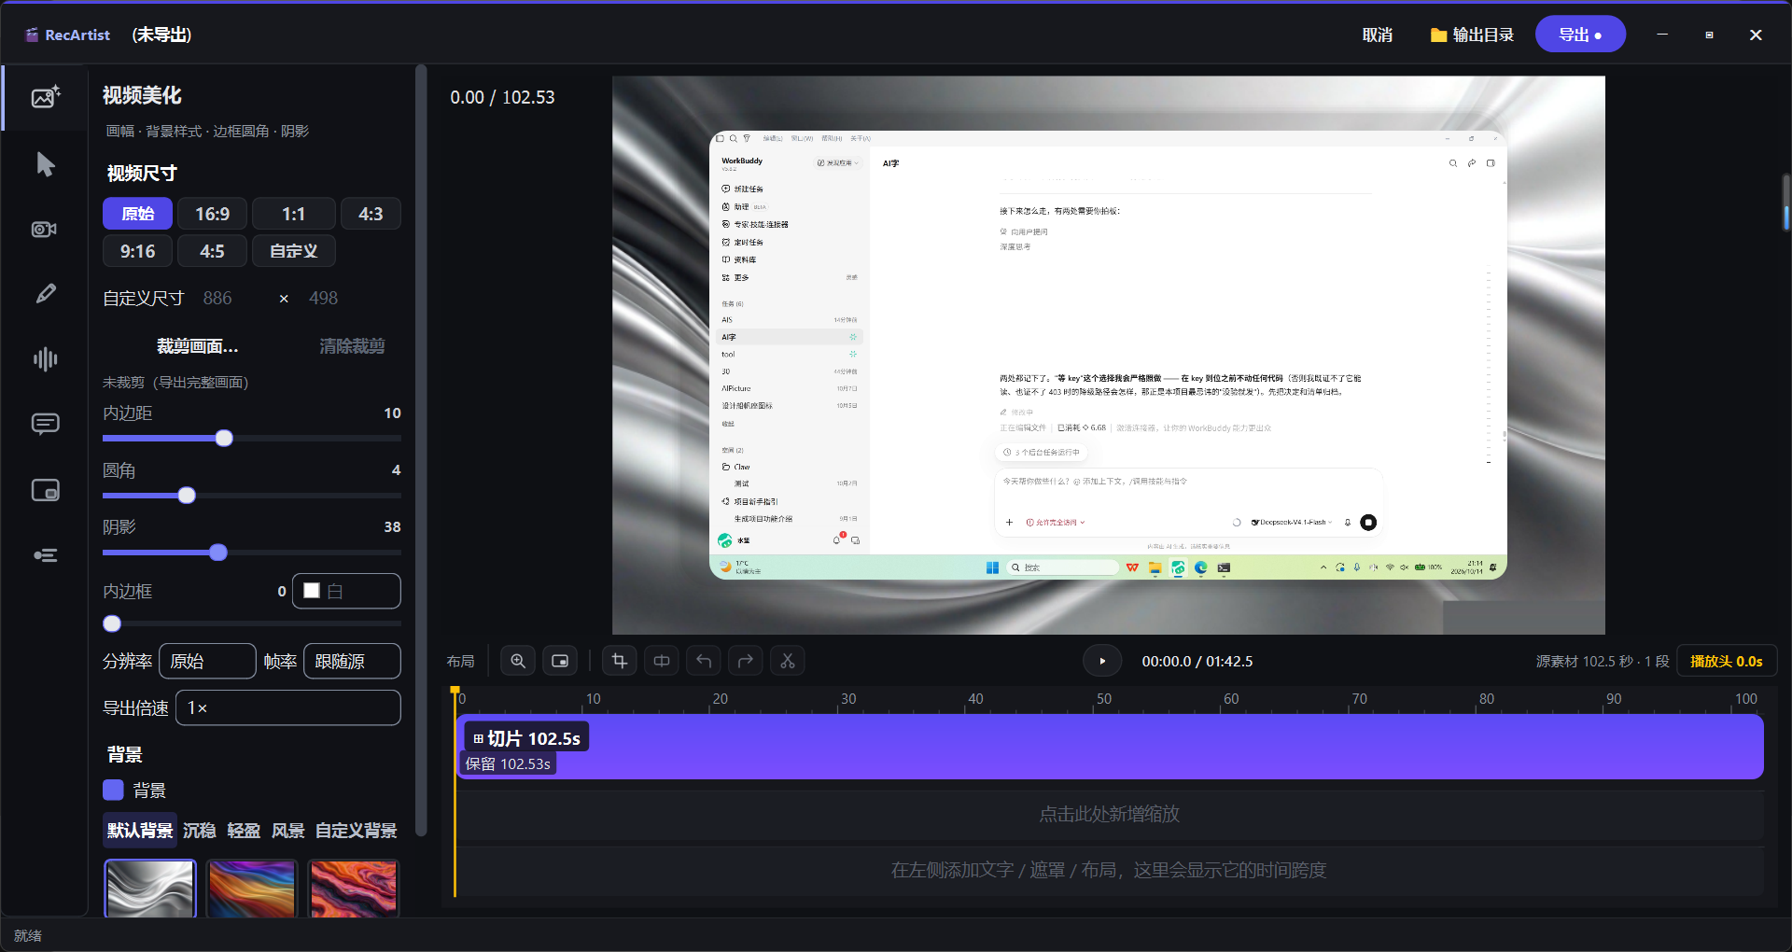1792x952 pixels.
Task: Switch to the 沉稳 background tab
Action: coord(200,830)
